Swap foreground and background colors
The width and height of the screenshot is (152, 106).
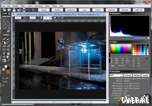click(x=9, y=65)
